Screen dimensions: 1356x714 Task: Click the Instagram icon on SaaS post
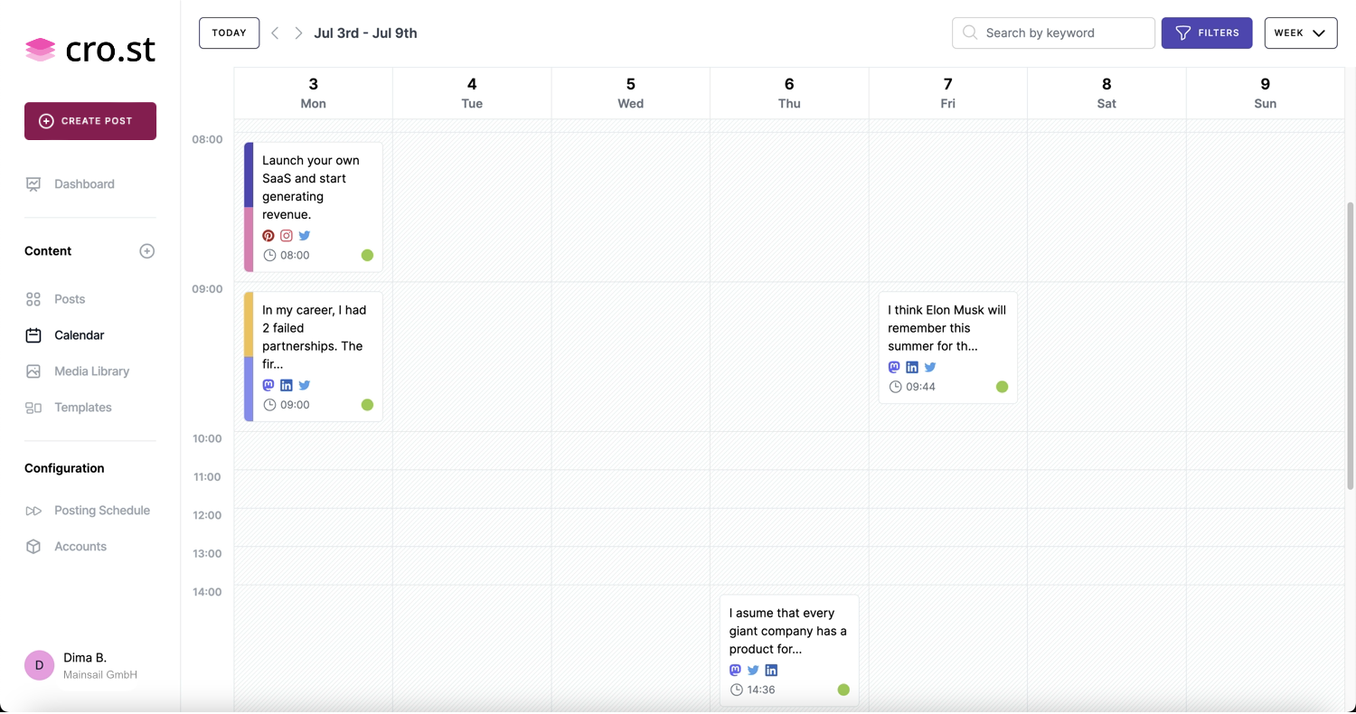pos(287,236)
